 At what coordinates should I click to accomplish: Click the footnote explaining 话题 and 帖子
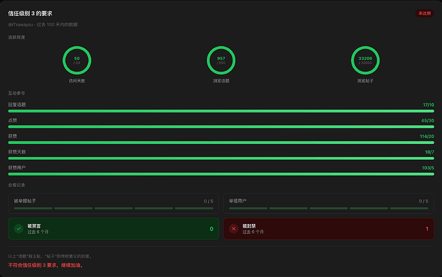[50, 256]
